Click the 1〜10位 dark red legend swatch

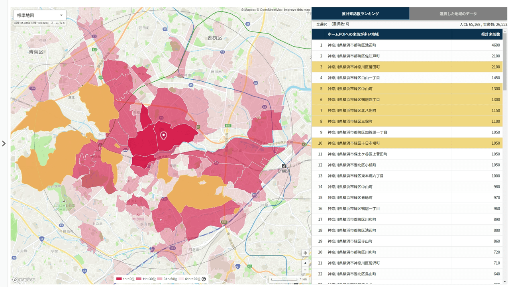click(x=119, y=279)
